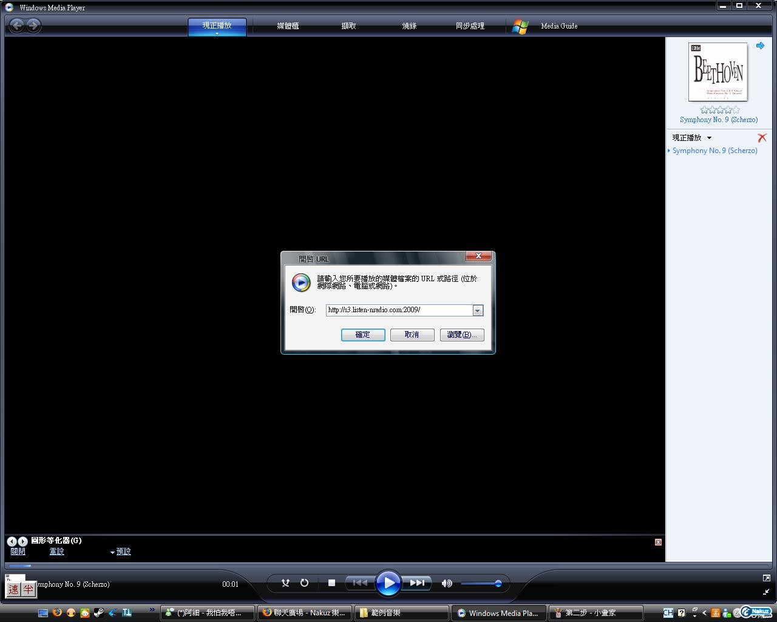Expand the URL history dropdown arrow
Image resolution: width=777 pixels, height=622 pixels.
tap(478, 310)
